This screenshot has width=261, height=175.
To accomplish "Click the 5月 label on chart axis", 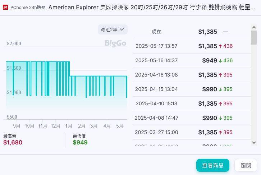I will [x=120, y=126].
